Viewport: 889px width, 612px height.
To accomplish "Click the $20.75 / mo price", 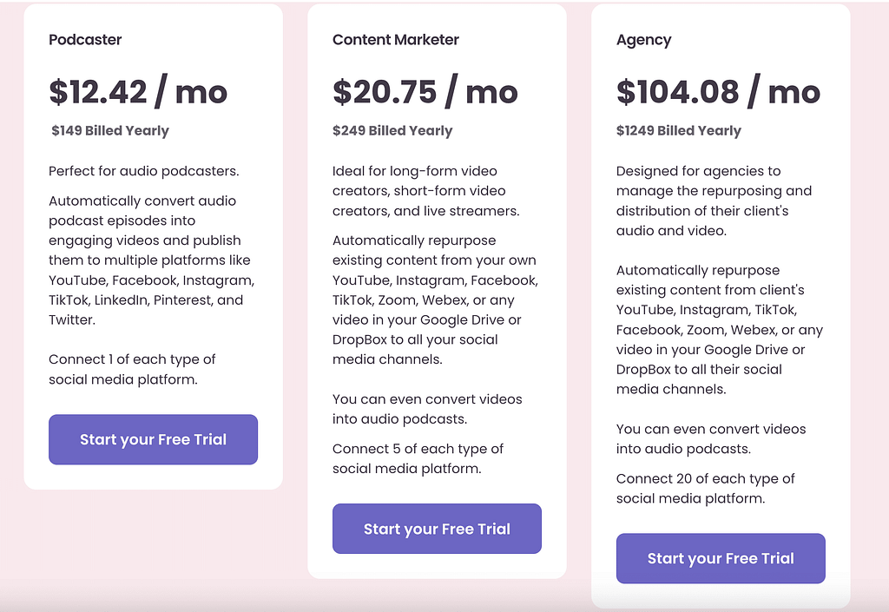I will 425,92.
